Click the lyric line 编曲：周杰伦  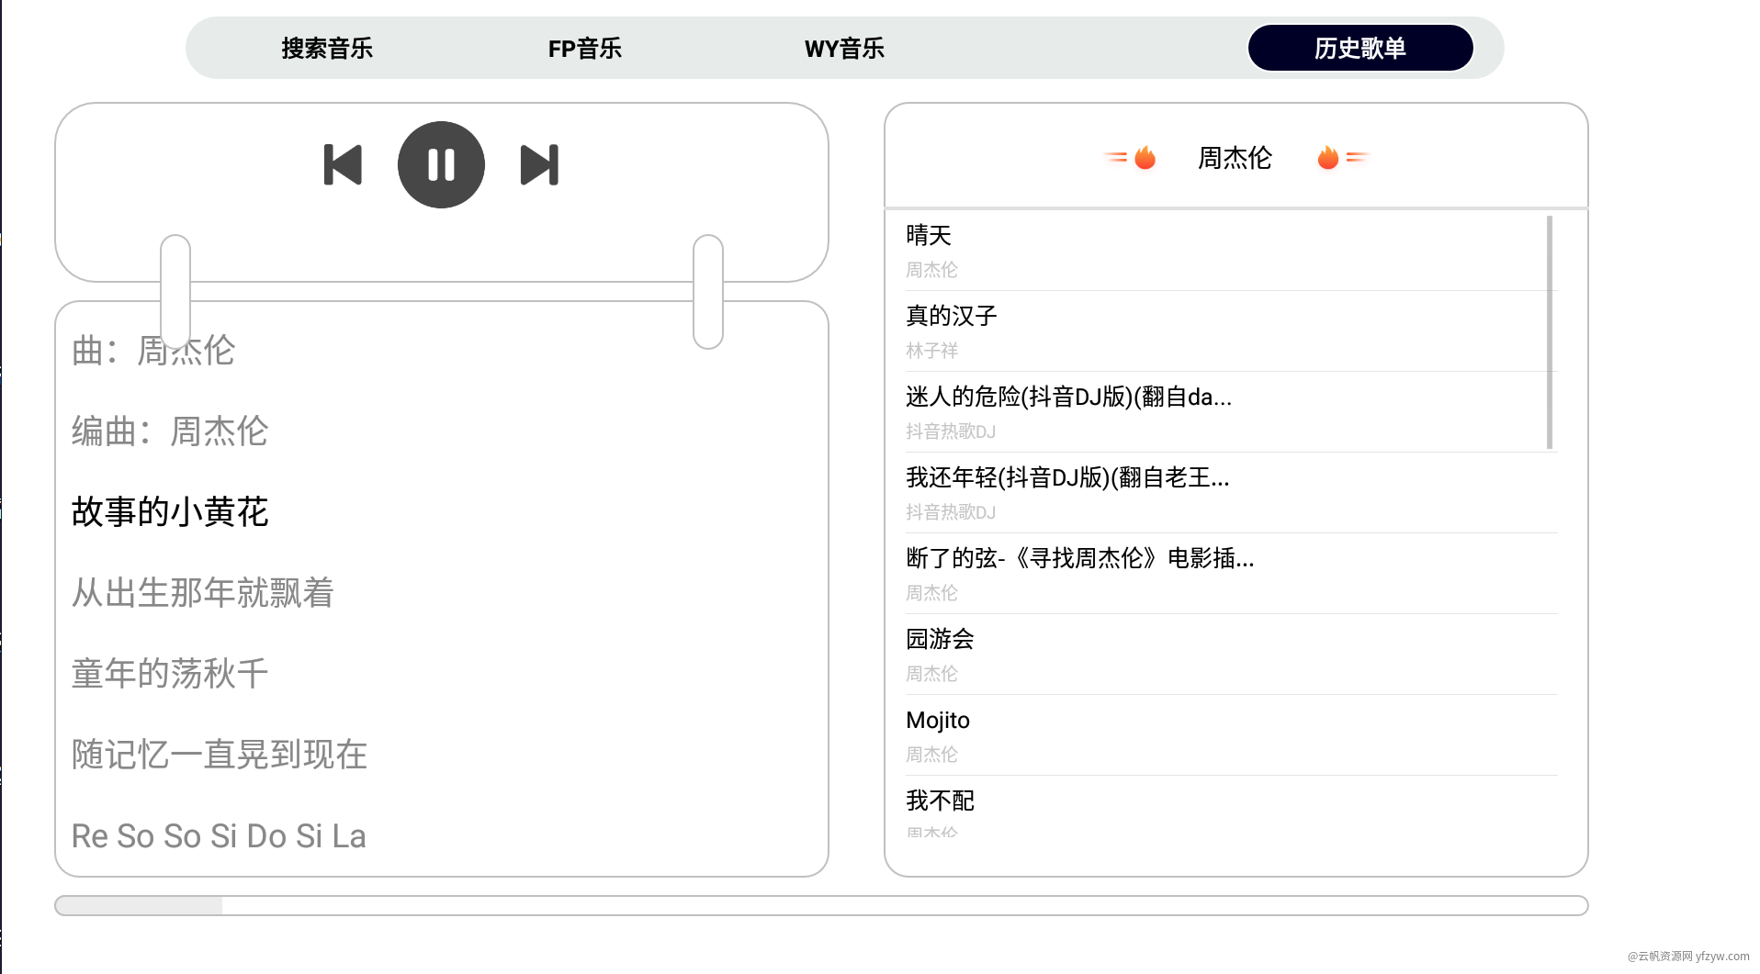(170, 431)
